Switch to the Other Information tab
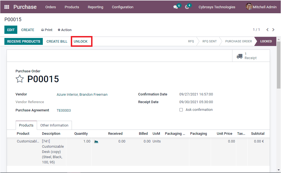 coord(54,125)
